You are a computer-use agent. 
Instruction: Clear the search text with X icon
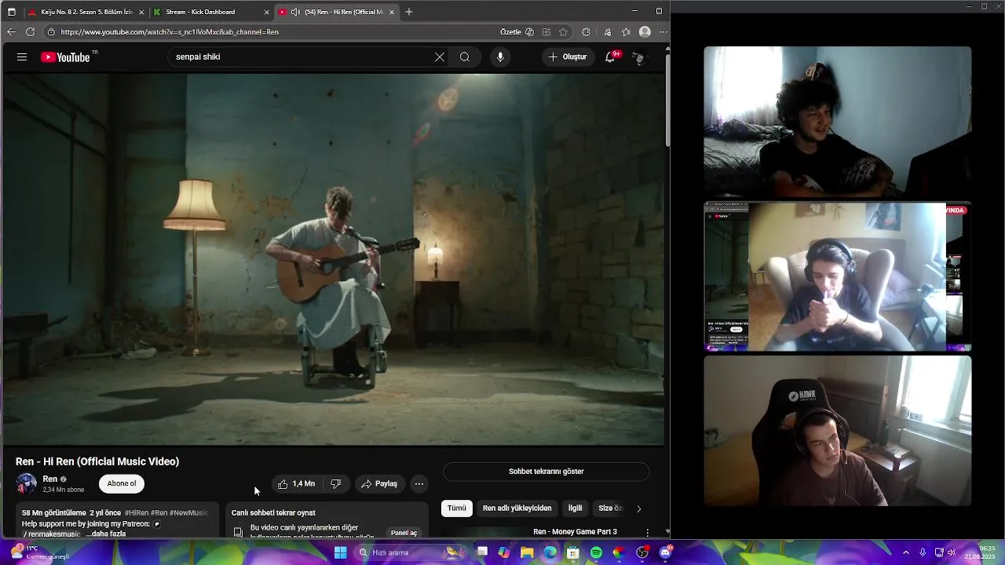click(440, 56)
